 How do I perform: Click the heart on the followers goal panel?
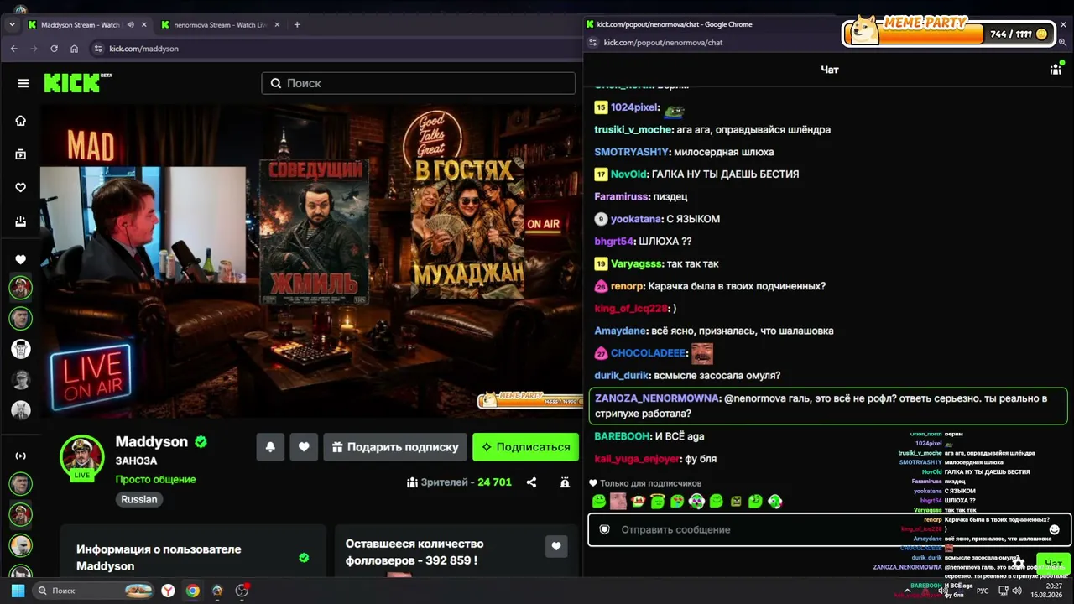(555, 546)
